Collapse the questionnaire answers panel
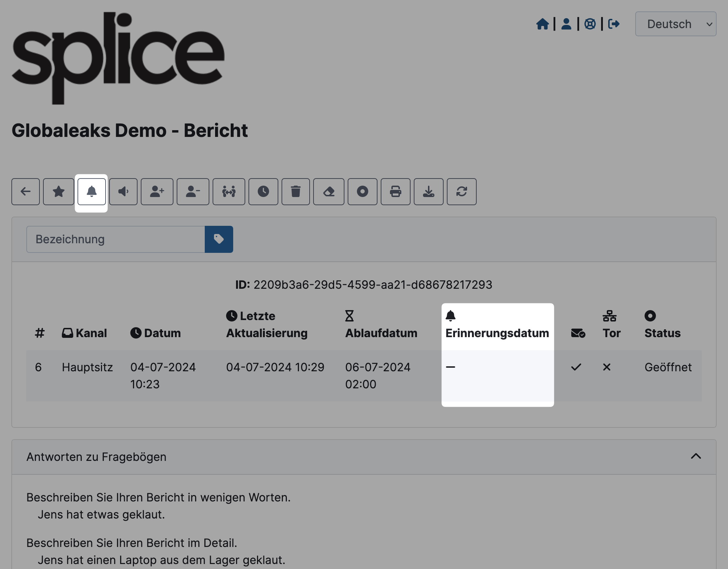The width and height of the screenshot is (728, 569). (x=696, y=456)
